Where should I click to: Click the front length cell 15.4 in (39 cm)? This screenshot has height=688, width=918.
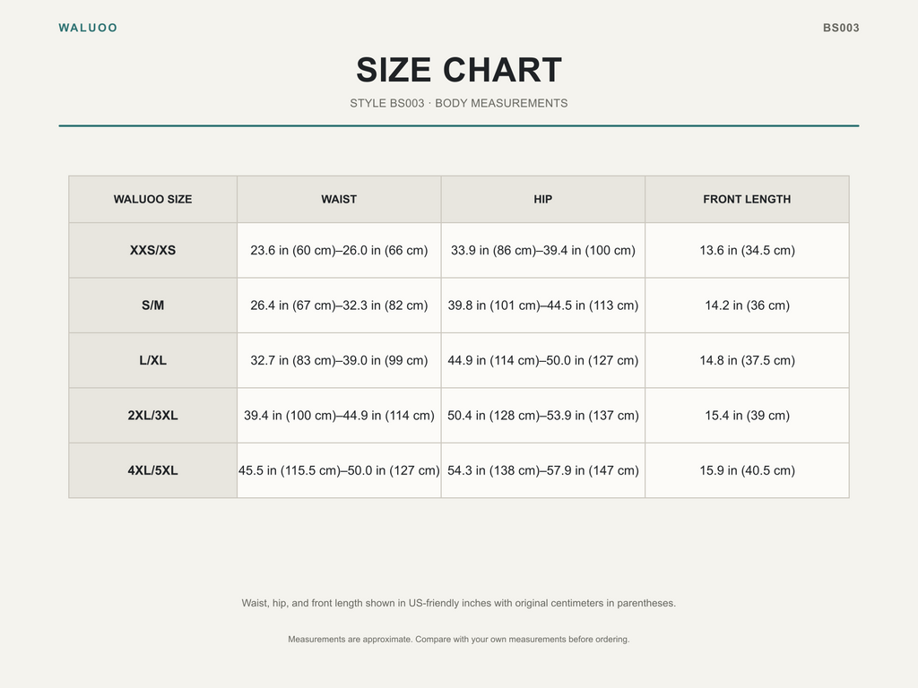tap(747, 416)
